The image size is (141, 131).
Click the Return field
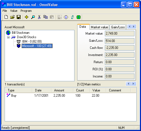pyautogui.click(x=120, y=62)
